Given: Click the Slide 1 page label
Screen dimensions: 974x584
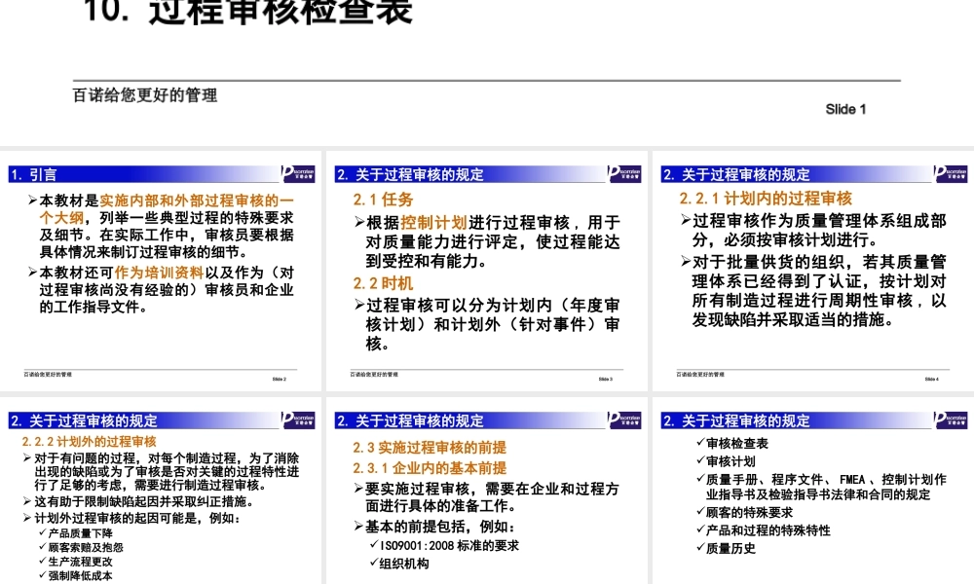Looking at the screenshot, I should [845, 109].
